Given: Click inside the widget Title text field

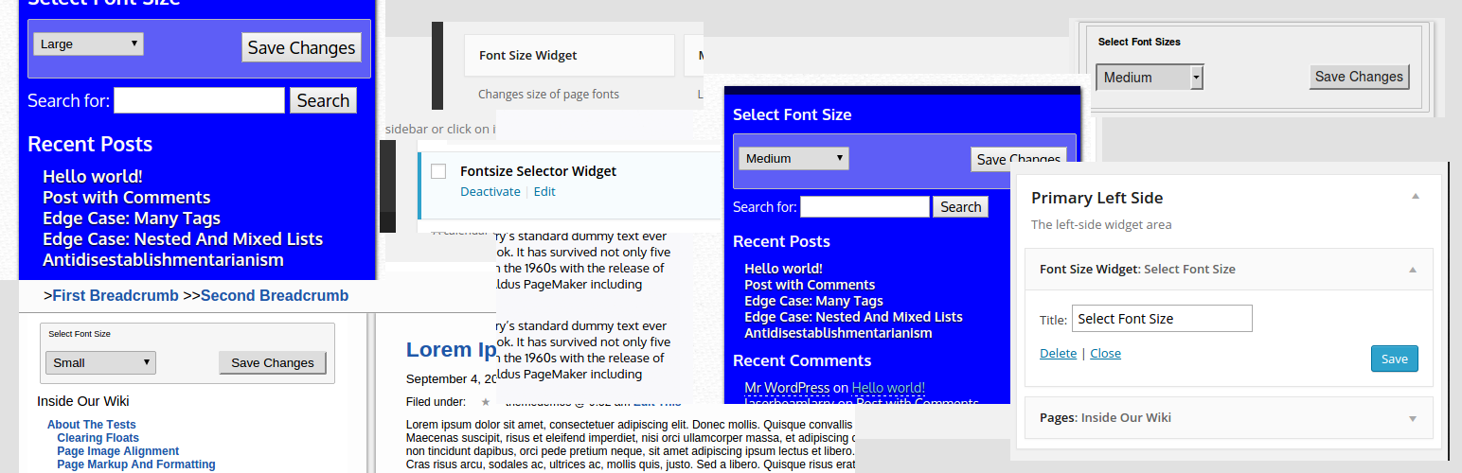Looking at the screenshot, I should (1162, 319).
